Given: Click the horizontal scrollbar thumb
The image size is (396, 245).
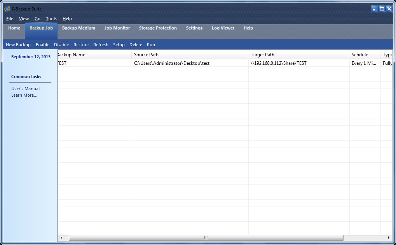Looking at the screenshot, I should pyautogui.click(x=206, y=238).
